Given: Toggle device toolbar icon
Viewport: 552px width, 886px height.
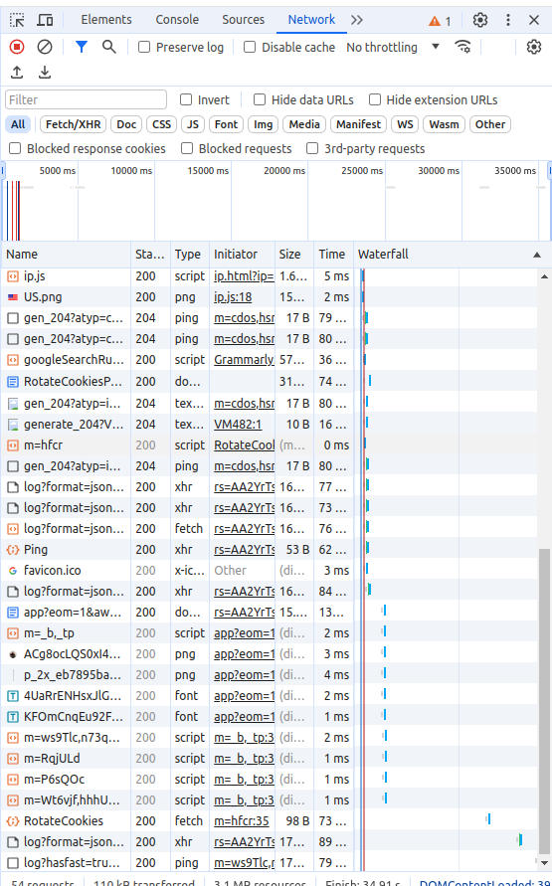Looking at the screenshot, I should click(x=45, y=20).
